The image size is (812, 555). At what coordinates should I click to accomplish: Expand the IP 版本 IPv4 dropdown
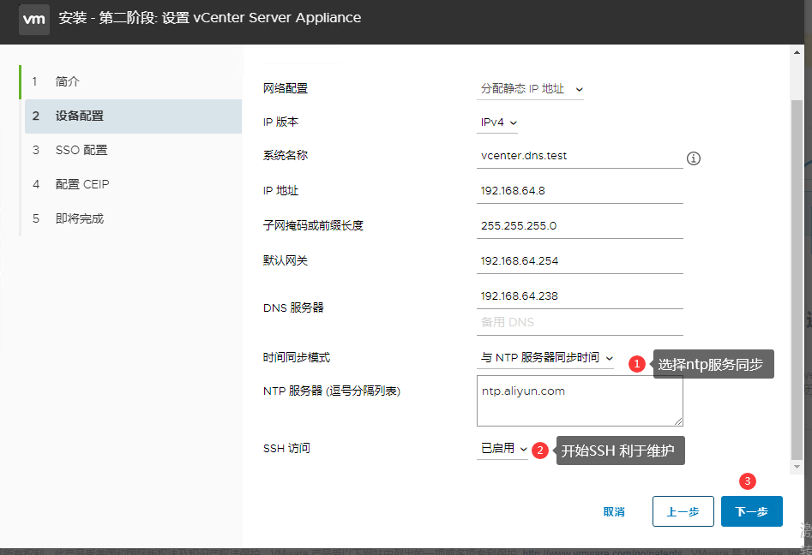498,122
